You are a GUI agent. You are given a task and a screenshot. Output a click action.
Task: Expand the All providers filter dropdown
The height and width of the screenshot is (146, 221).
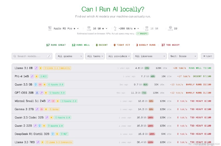click(119, 56)
